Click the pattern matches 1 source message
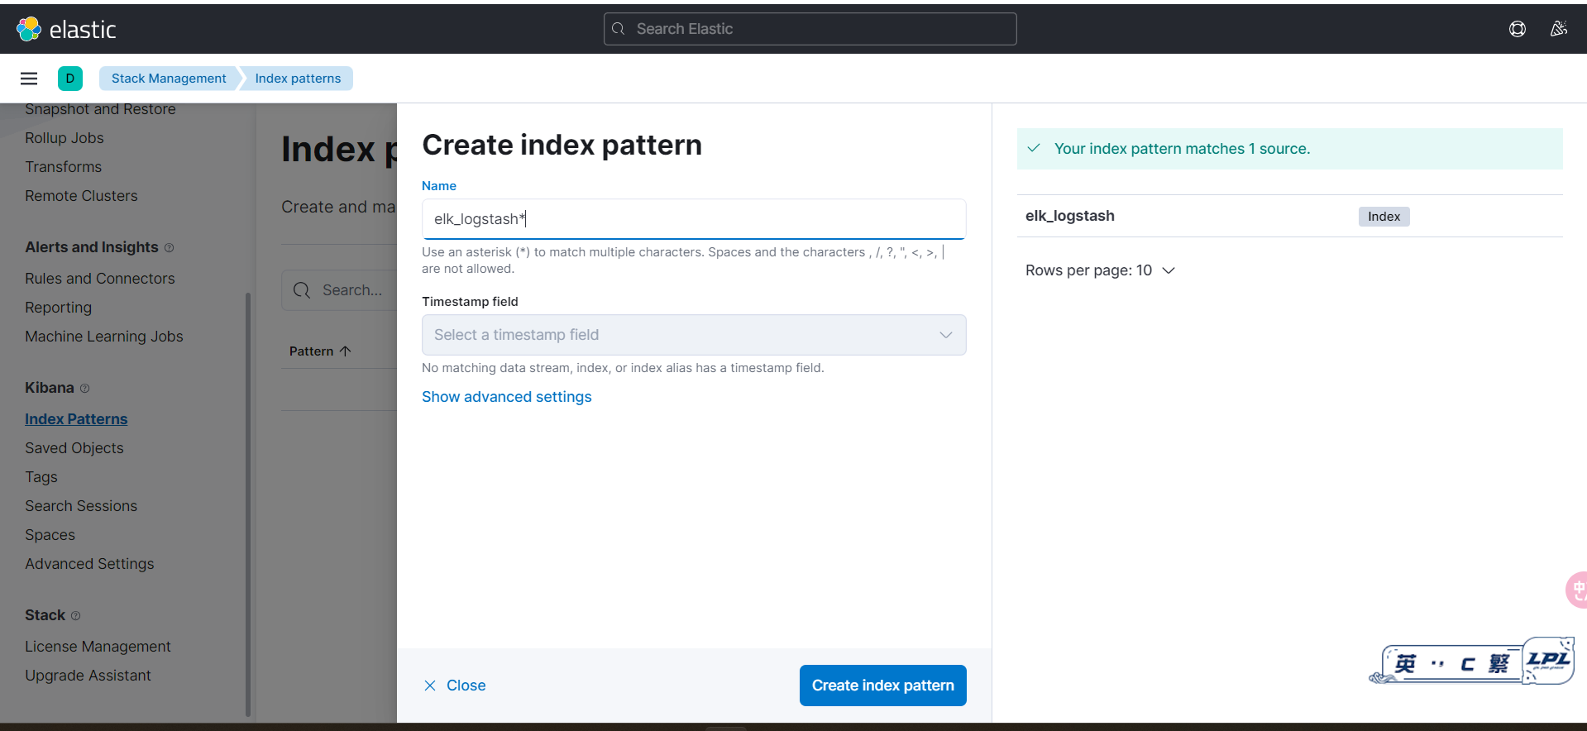 1290,149
